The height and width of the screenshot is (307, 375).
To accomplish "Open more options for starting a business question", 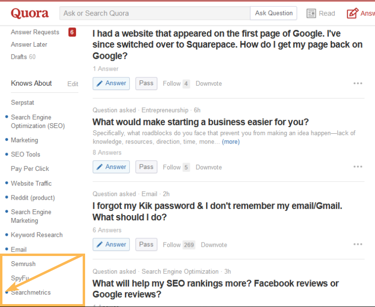I will pos(358,166).
